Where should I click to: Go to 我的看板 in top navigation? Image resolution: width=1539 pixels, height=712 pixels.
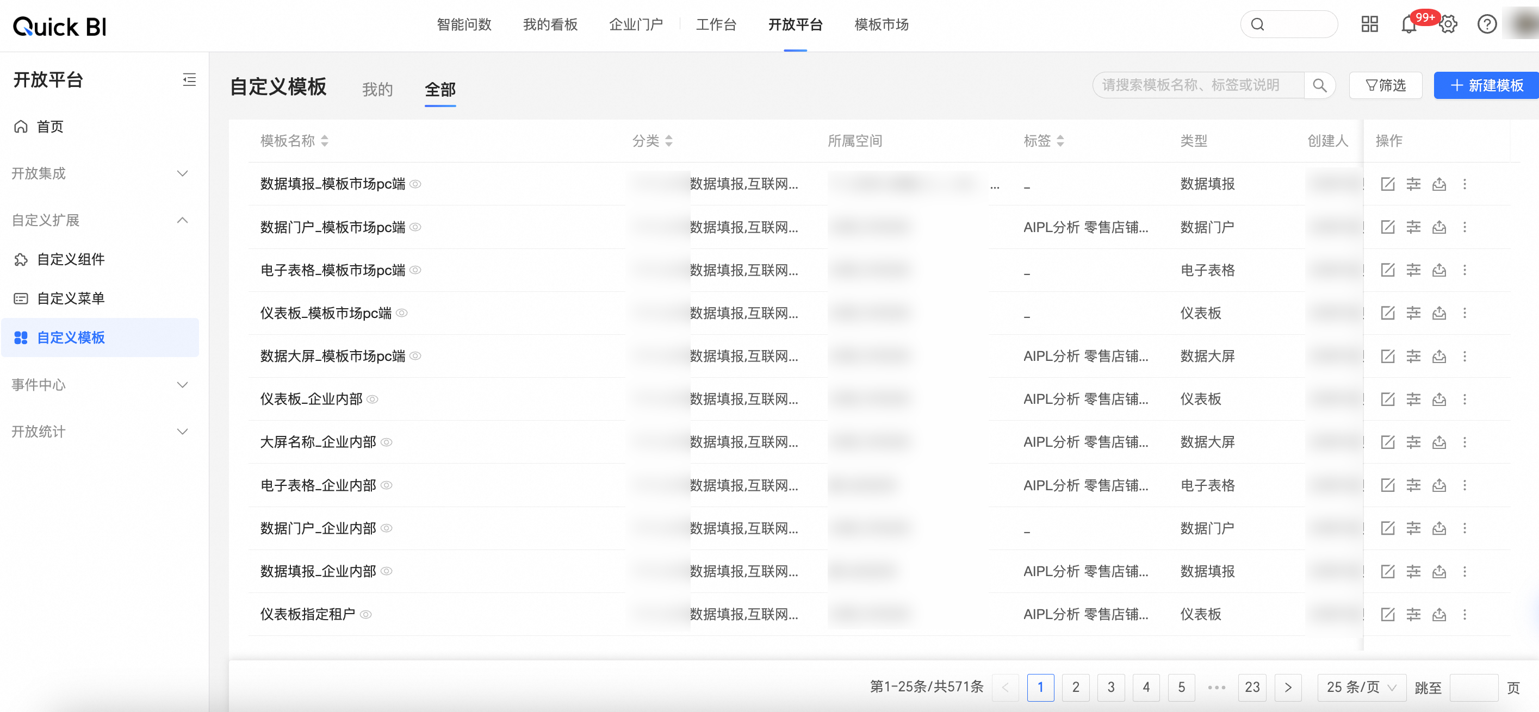click(x=550, y=24)
